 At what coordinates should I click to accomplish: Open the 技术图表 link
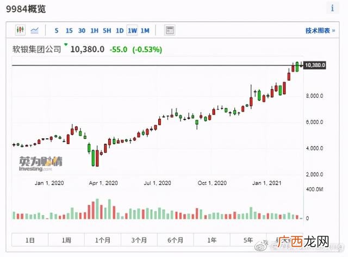coord(320,30)
